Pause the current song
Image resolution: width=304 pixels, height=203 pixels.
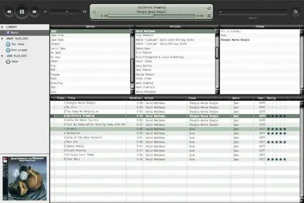[22, 12]
